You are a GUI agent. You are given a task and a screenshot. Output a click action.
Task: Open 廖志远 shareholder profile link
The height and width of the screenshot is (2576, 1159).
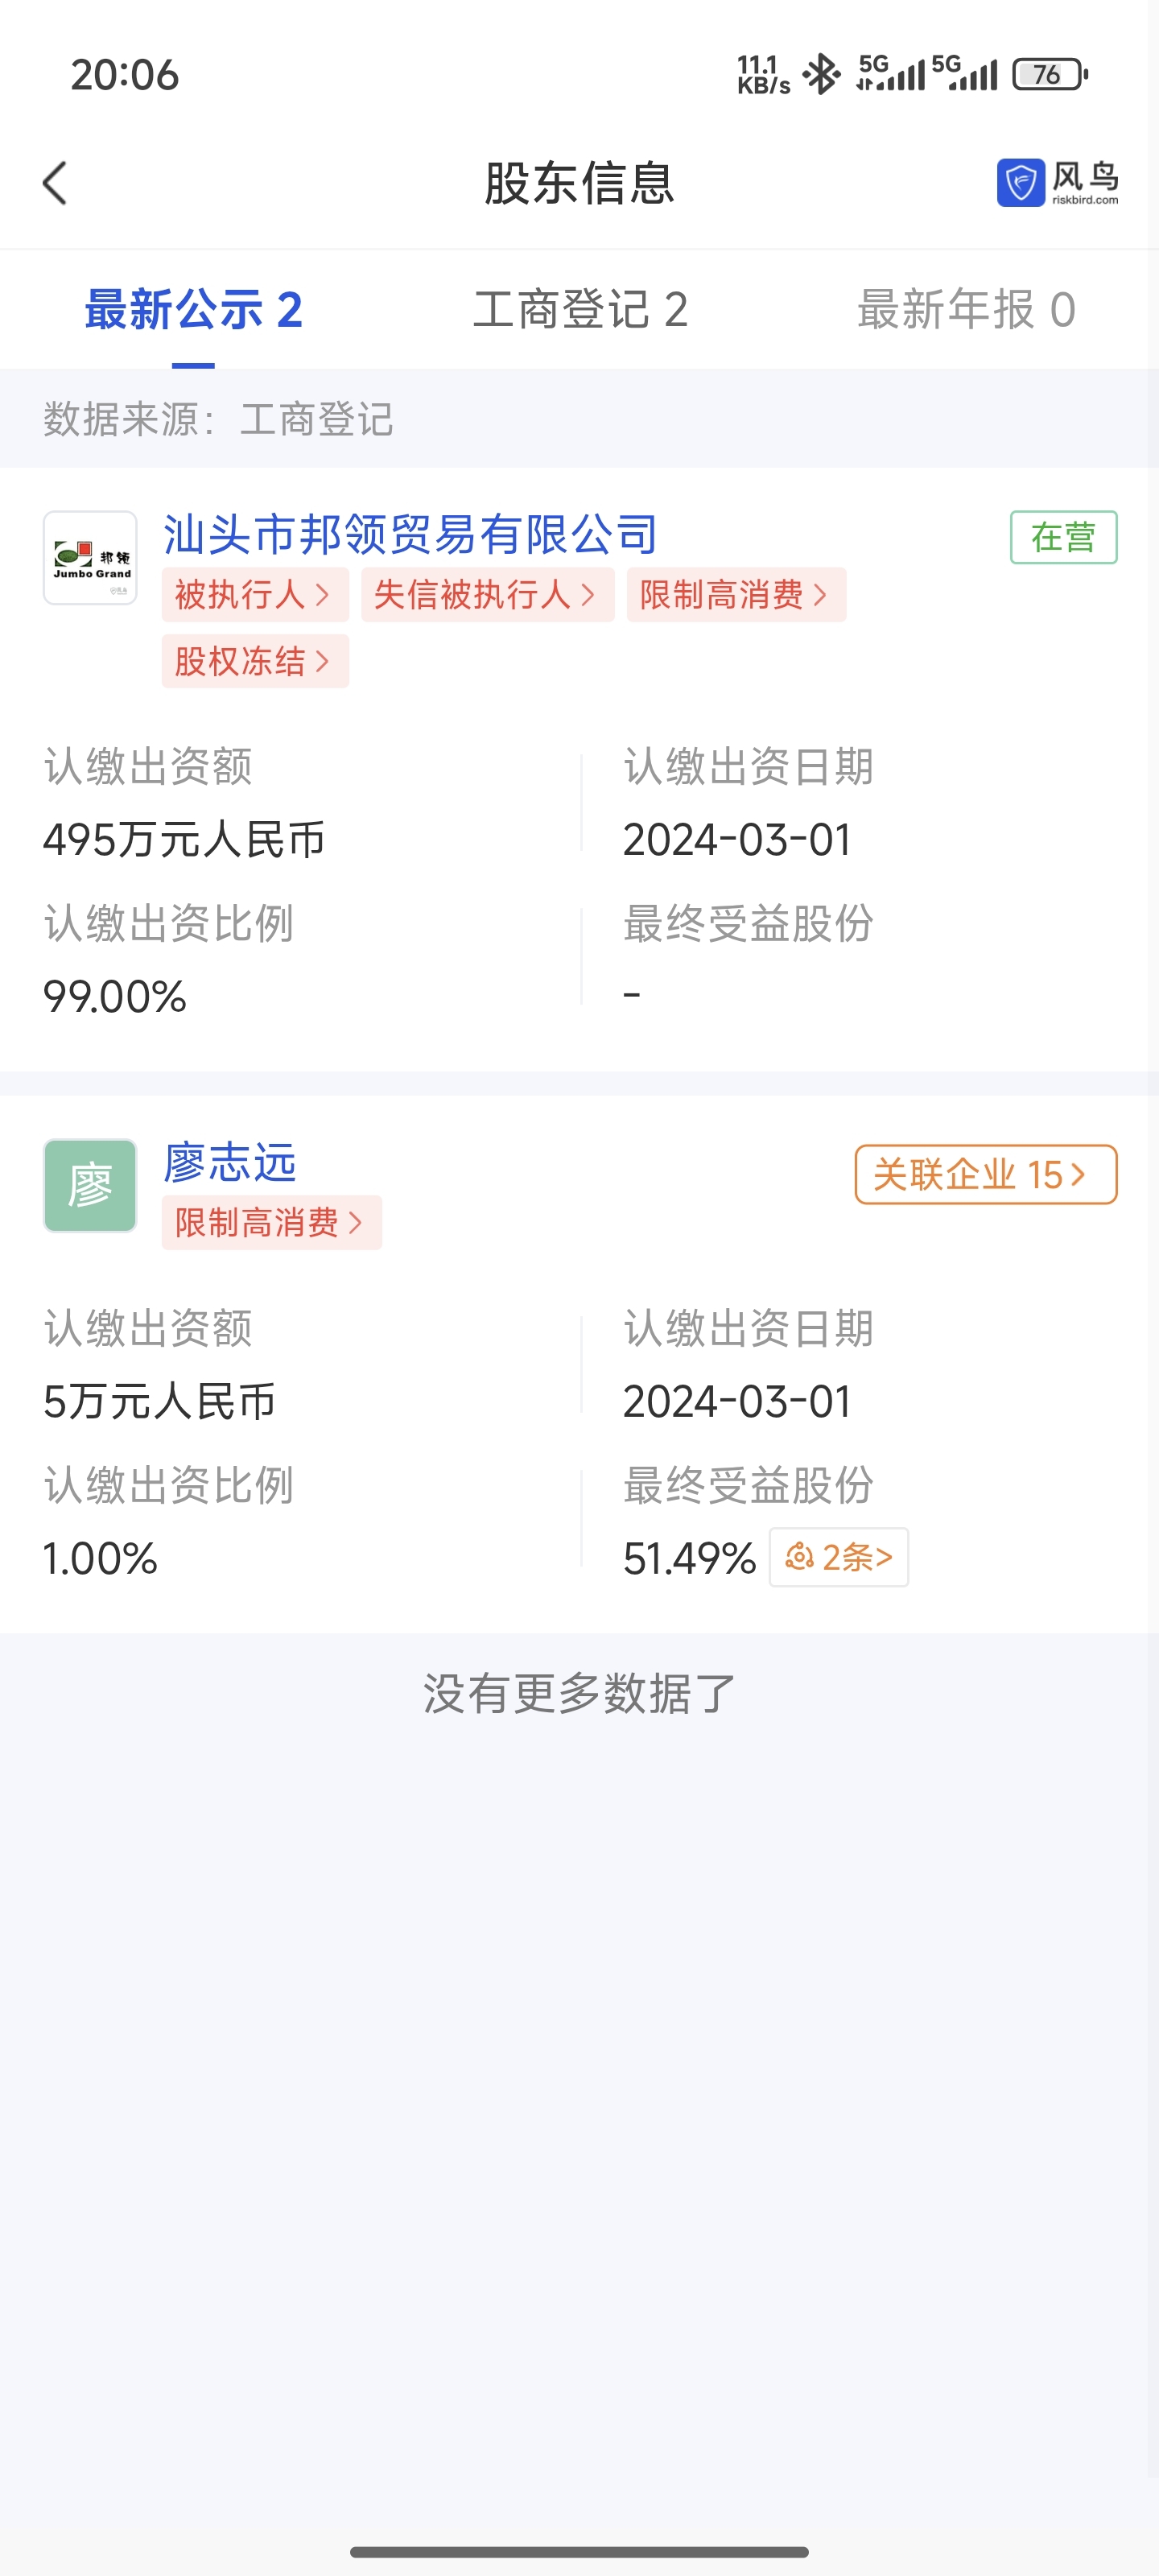coord(230,1162)
